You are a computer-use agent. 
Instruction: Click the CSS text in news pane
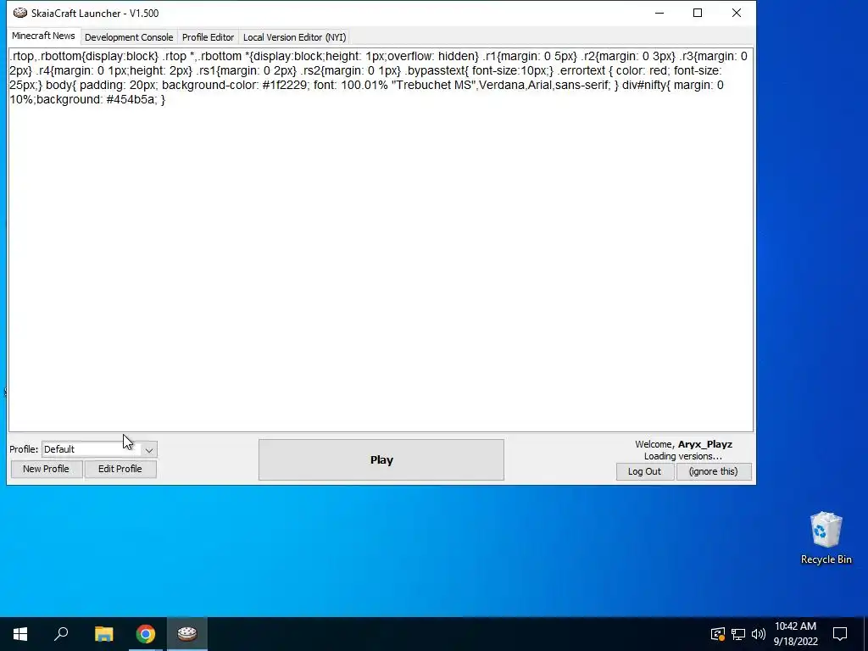pos(378,77)
